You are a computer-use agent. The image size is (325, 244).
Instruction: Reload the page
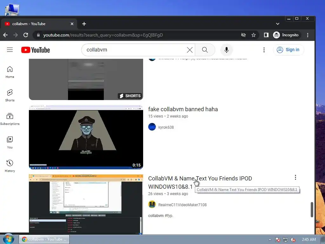click(26, 35)
